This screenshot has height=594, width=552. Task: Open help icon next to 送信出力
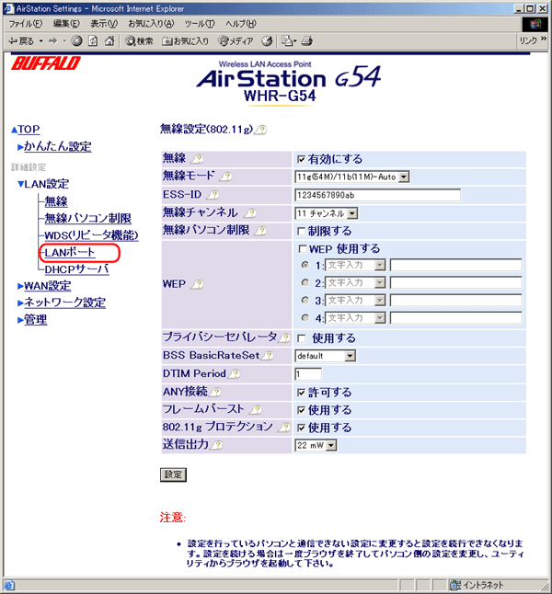click(x=216, y=445)
